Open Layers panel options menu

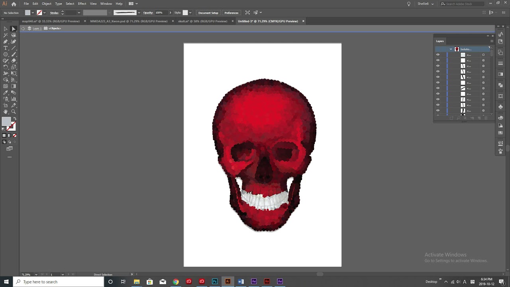(x=492, y=41)
